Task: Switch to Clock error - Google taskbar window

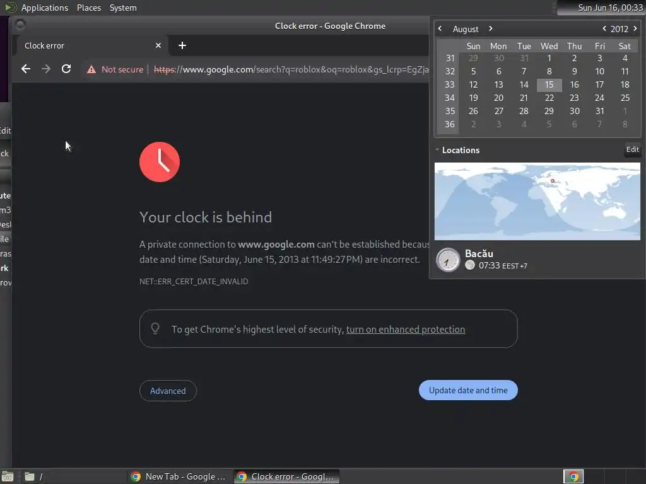Action: 287,476
